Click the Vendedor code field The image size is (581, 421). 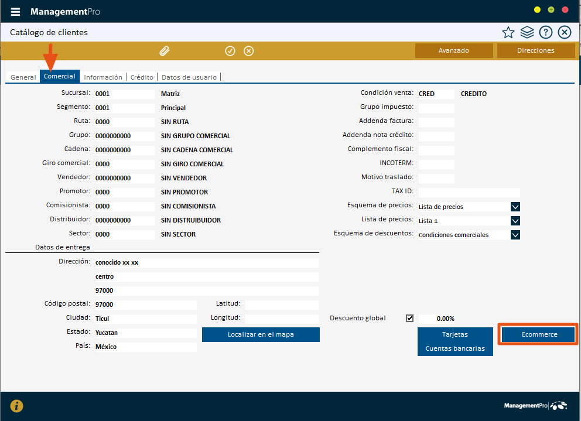pyautogui.click(x=125, y=178)
